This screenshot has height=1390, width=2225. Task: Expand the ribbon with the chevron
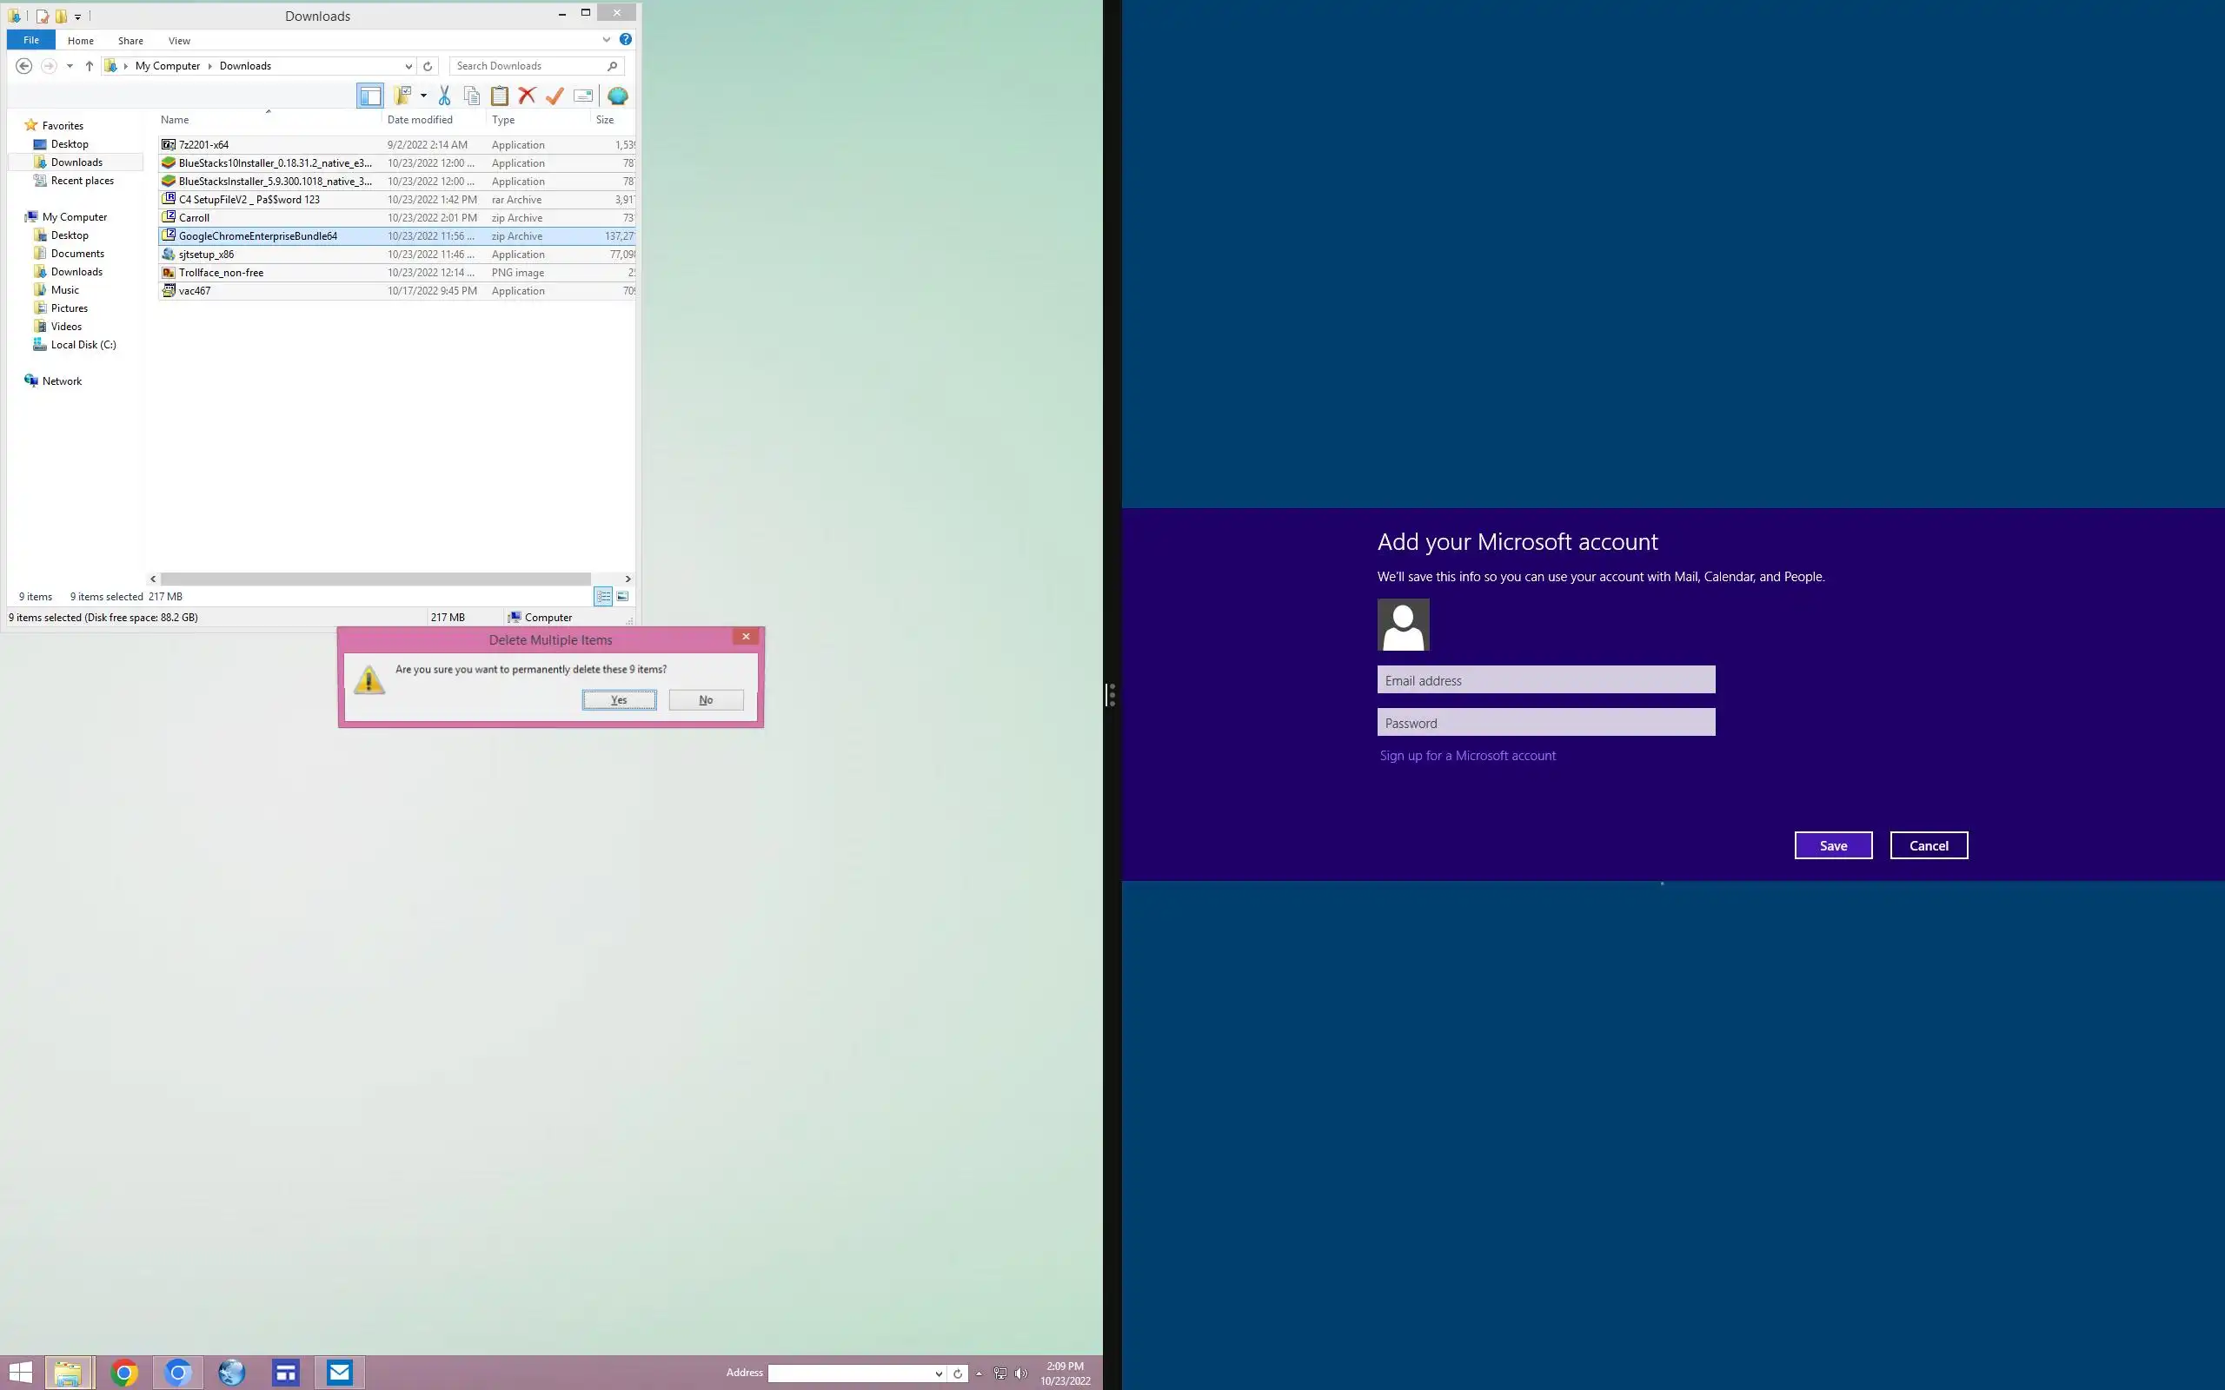pyautogui.click(x=606, y=40)
